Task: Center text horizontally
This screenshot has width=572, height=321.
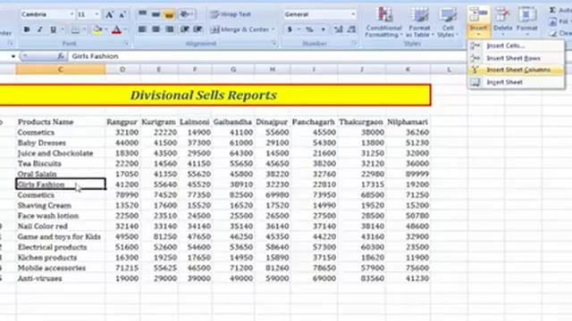Action: 156,29
